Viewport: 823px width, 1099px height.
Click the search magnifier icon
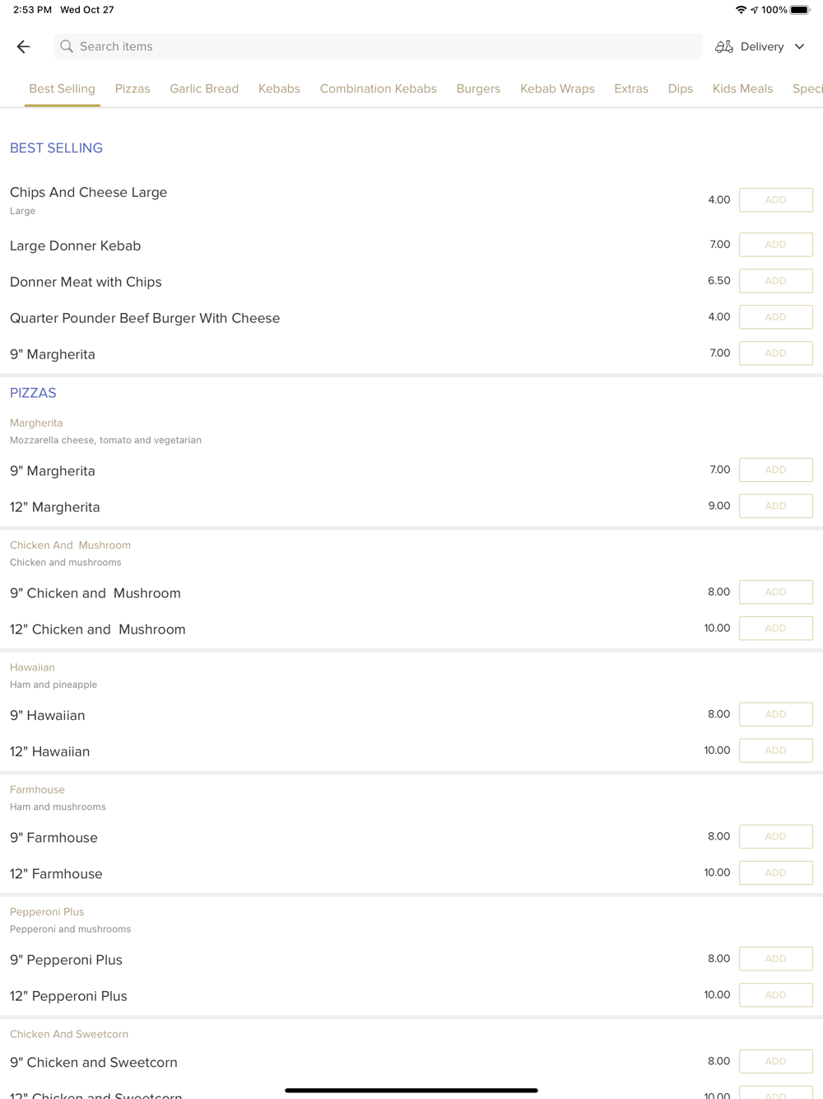click(67, 47)
